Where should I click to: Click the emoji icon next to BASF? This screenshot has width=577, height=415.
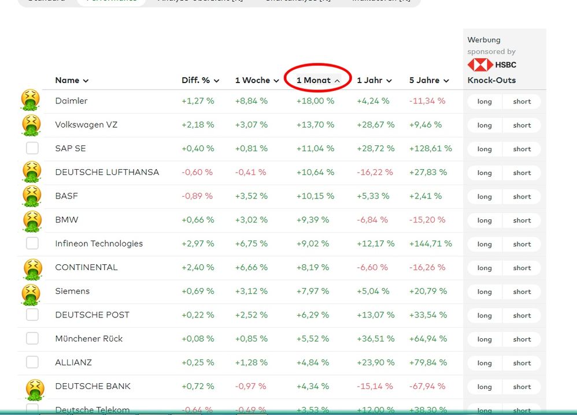coord(31,196)
